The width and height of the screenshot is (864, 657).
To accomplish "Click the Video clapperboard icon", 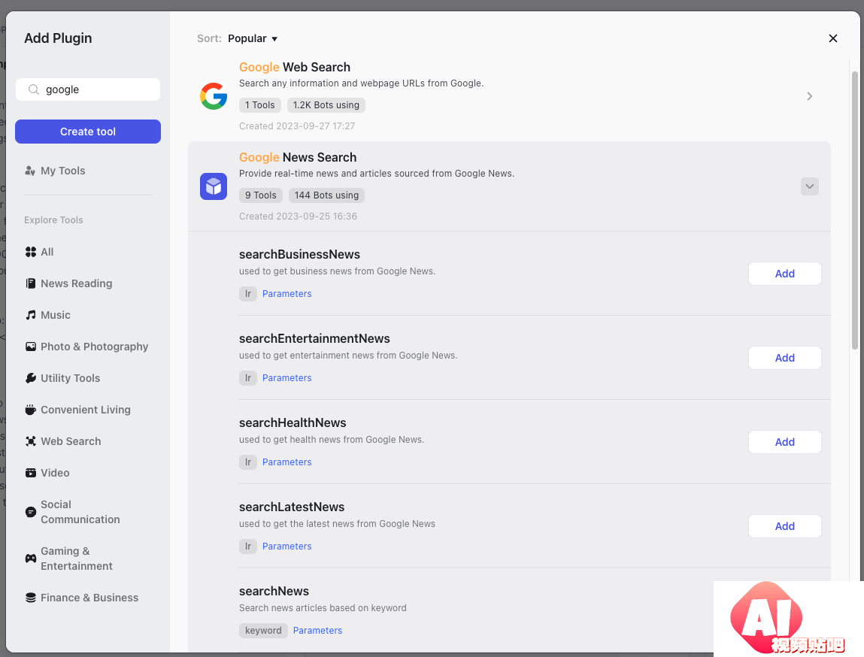I will (x=31, y=473).
